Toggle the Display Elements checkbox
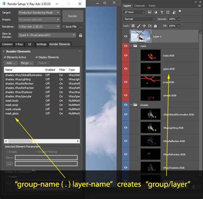Viewport: 203px width, 199px height. coord(37,57)
